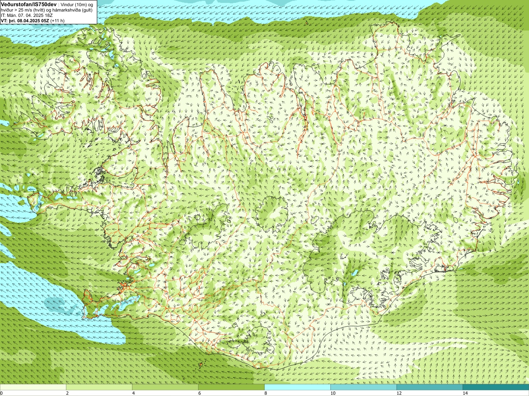Click the dark teal legend swatch above 14
The image size is (529, 396).
tap(496, 387)
